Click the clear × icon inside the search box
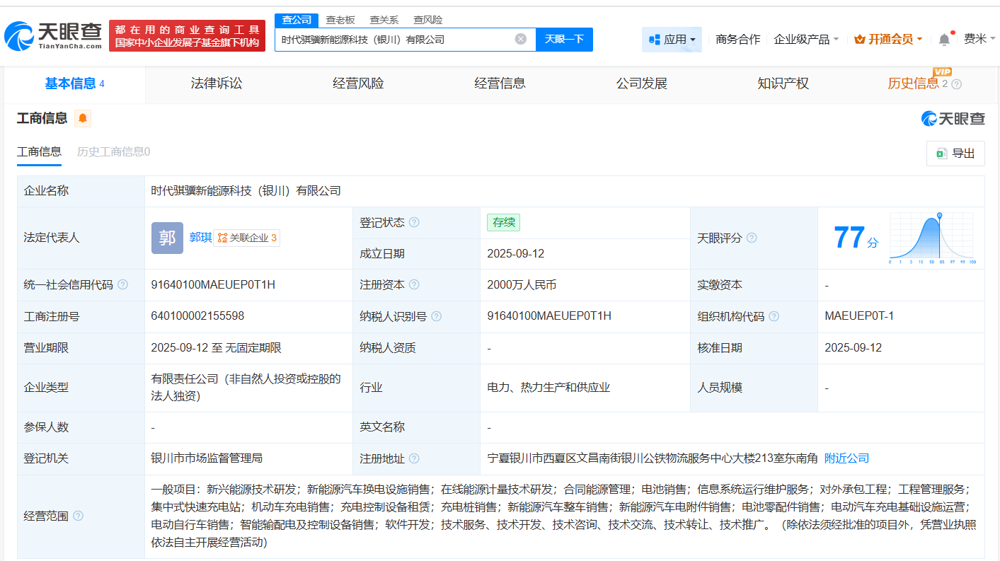Image resolution: width=1000 pixels, height=561 pixels. (x=522, y=39)
